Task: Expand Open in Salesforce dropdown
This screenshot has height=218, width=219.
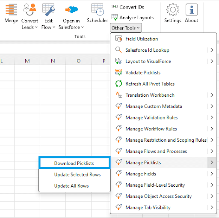Action: click(x=71, y=24)
